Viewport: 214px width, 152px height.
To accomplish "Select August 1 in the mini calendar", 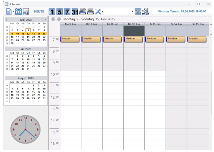I will pos(33,85).
